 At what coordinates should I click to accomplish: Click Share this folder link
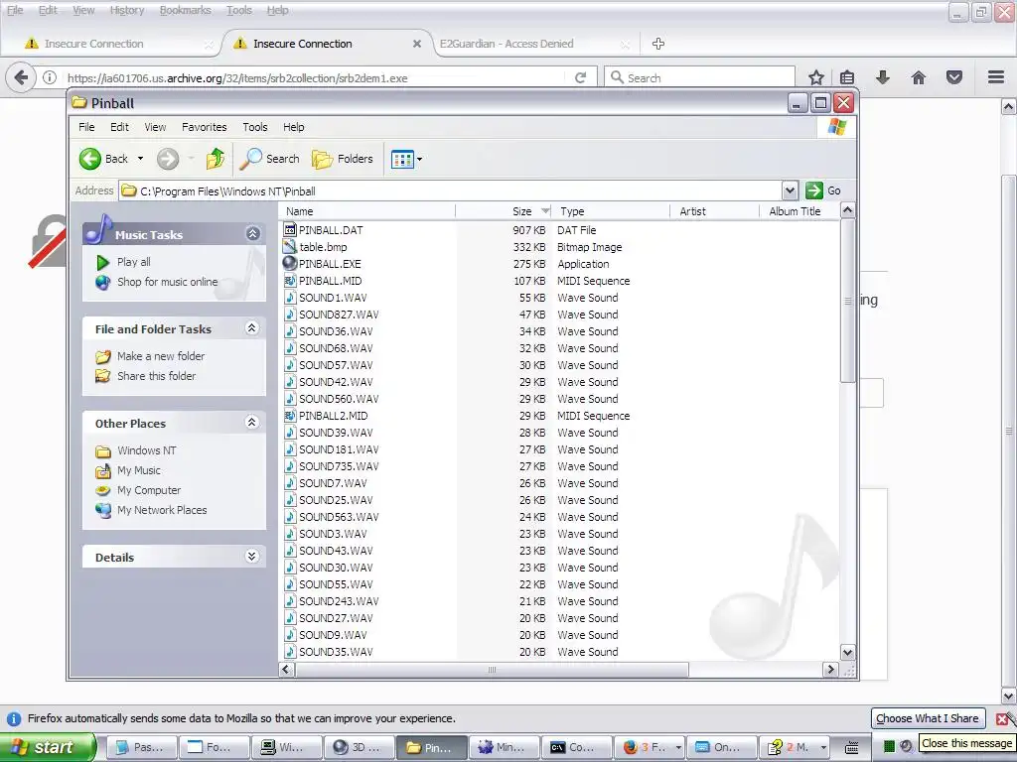point(156,376)
